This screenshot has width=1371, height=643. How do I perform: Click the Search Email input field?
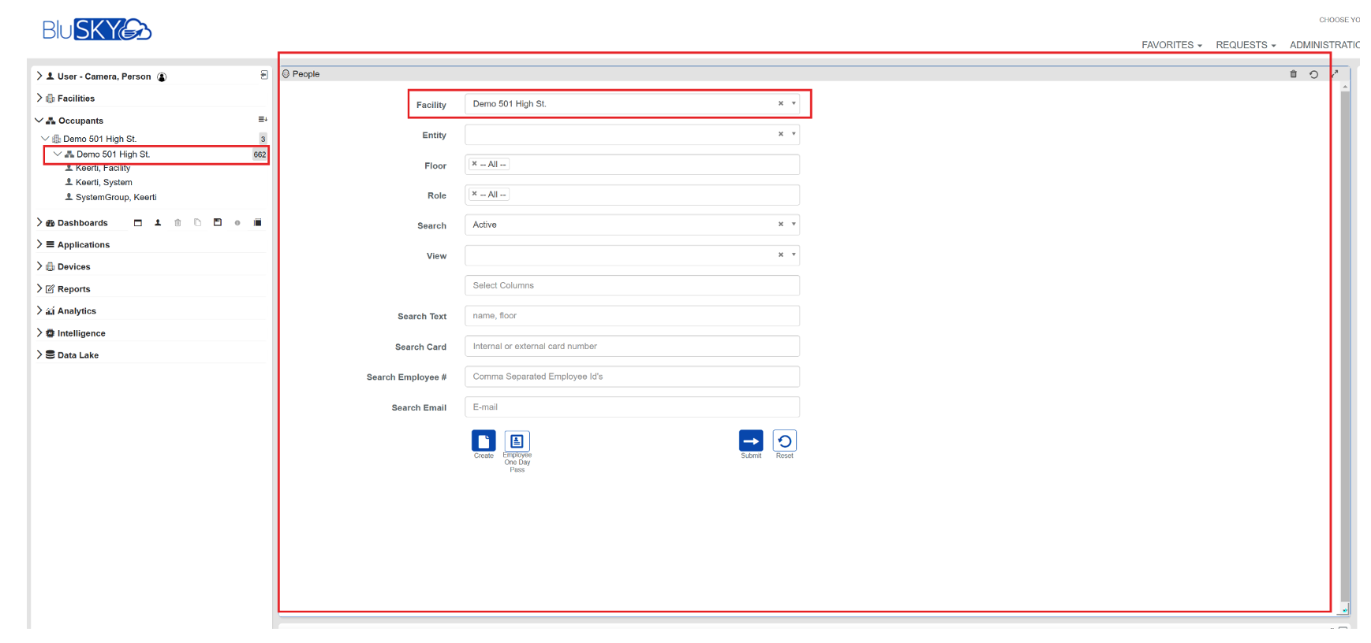[x=631, y=407]
